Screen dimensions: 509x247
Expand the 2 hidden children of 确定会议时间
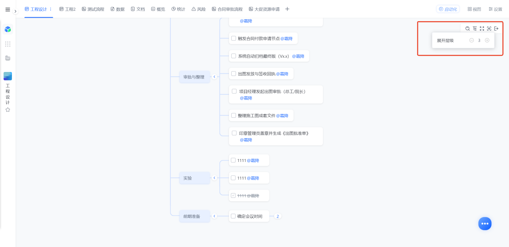[277, 216]
